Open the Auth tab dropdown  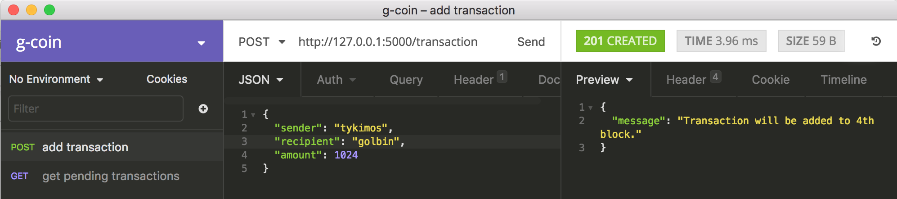pyautogui.click(x=336, y=80)
